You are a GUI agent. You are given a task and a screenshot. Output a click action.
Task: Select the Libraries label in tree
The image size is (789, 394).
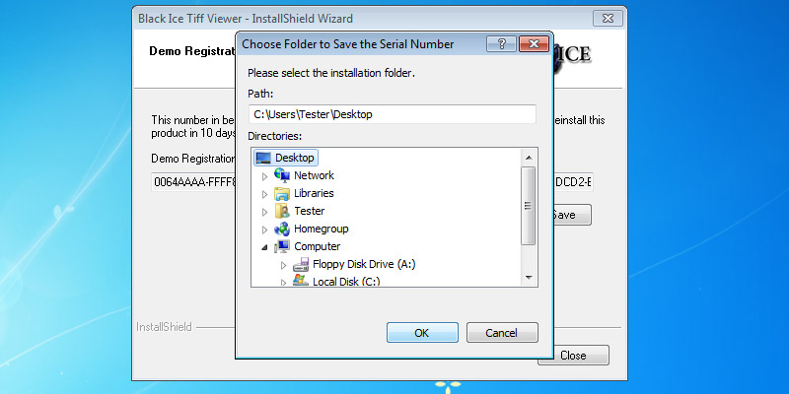pos(314,193)
